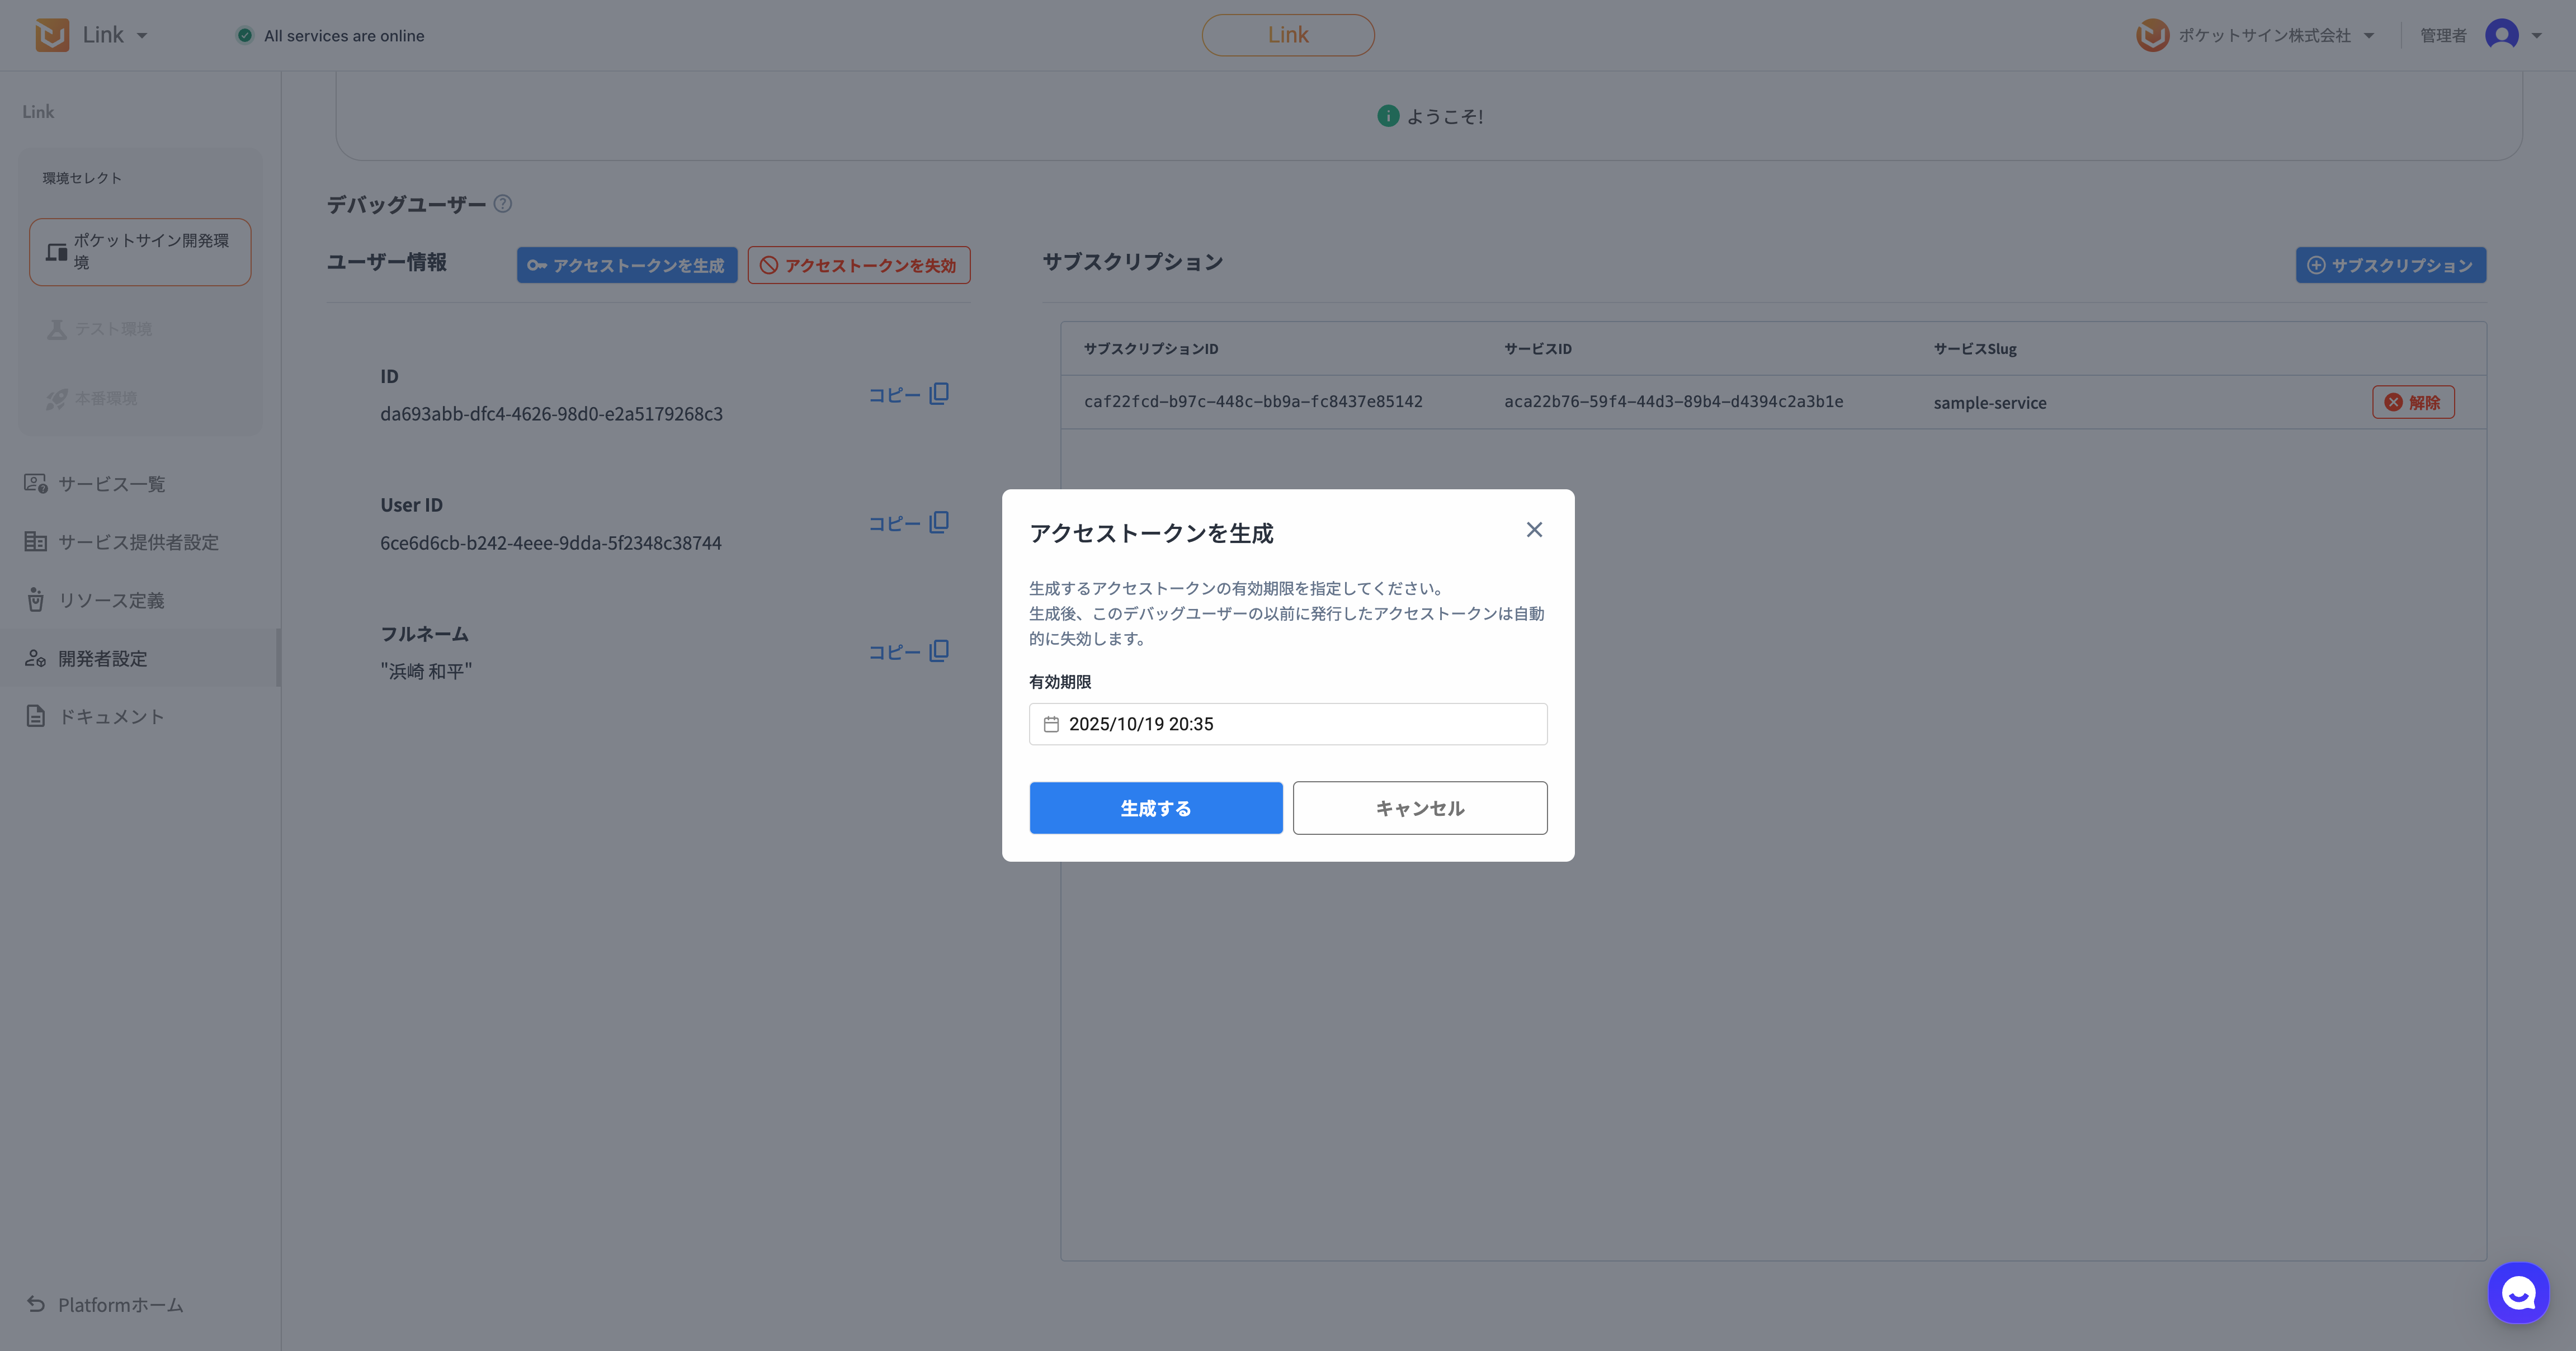Expand the Link product dropdown arrow
Viewport: 2576px width, 1351px height.
tap(142, 36)
